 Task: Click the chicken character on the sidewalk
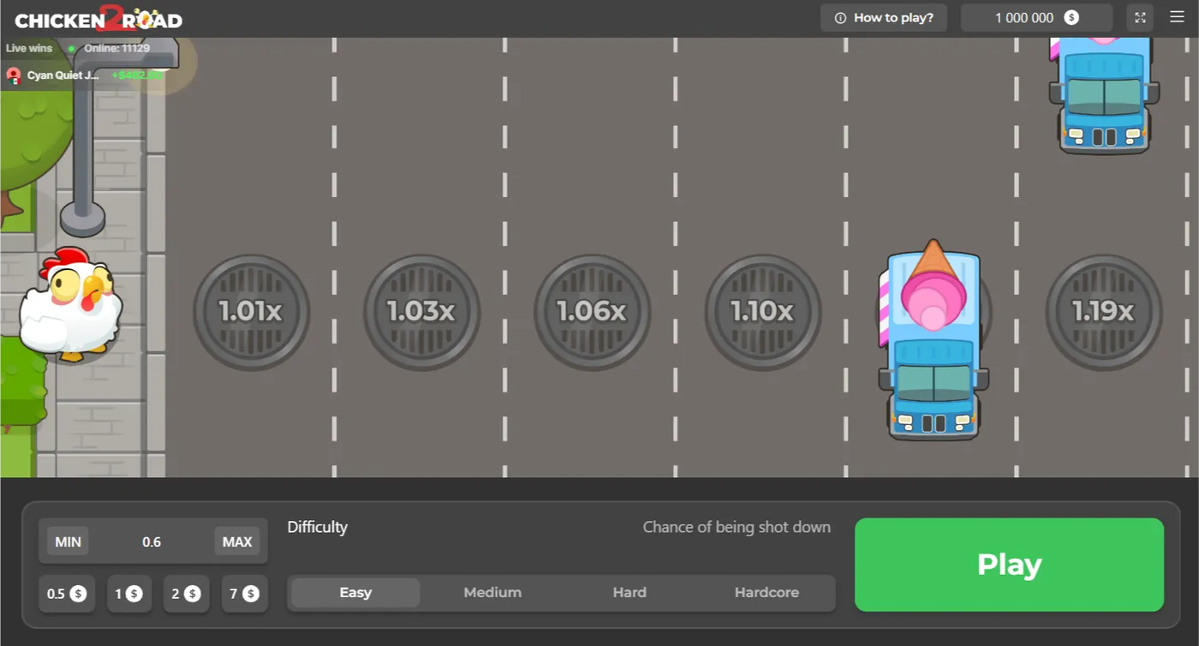(x=70, y=308)
